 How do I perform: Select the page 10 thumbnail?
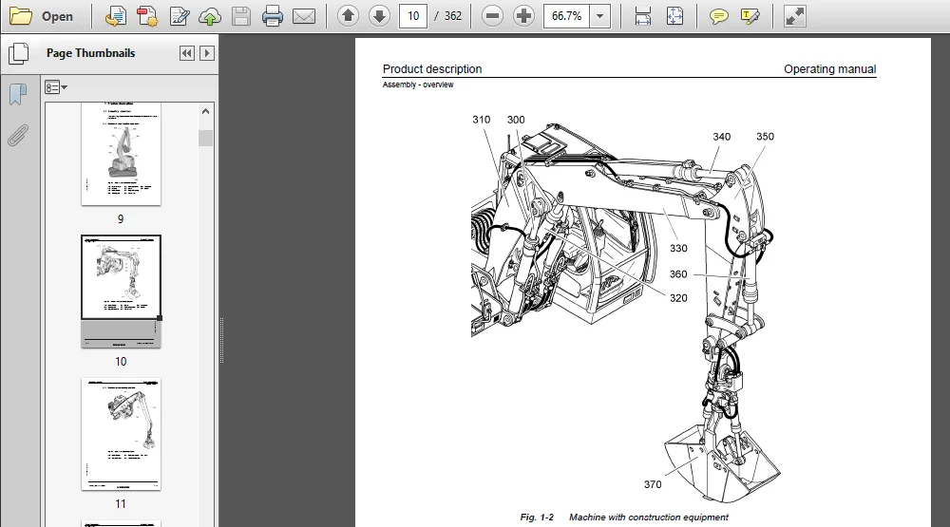[x=122, y=292]
